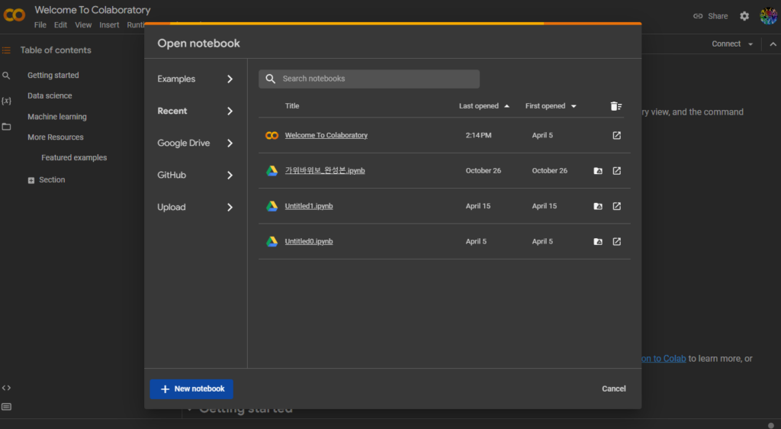The height and width of the screenshot is (429, 781).
Task: Click the Google Drive folder icon for Untitled1.ipynb
Action: point(598,206)
